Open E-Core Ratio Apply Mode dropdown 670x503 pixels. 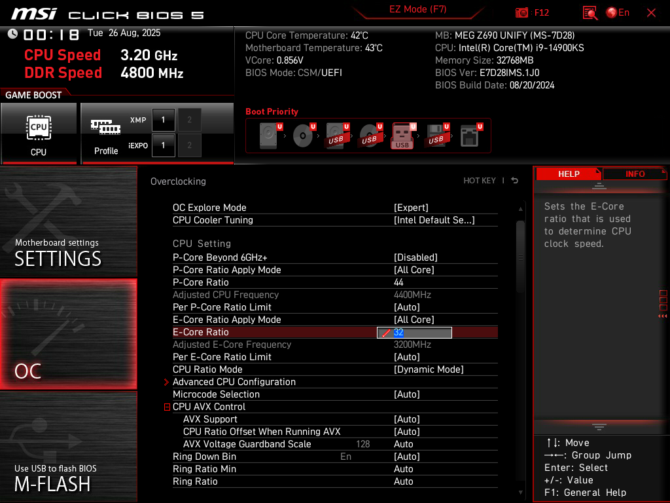click(x=414, y=320)
